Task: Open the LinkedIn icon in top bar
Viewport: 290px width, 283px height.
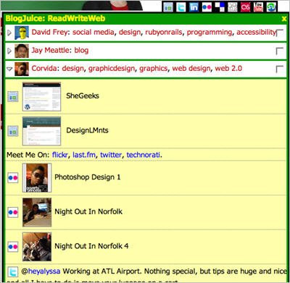Action: tap(194, 7)
